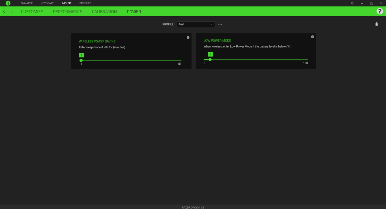The width and height of the screenshot is (386, 209).
Task: Show Wireless Power Saving info tooltip icon
Action: click(188, 38)
